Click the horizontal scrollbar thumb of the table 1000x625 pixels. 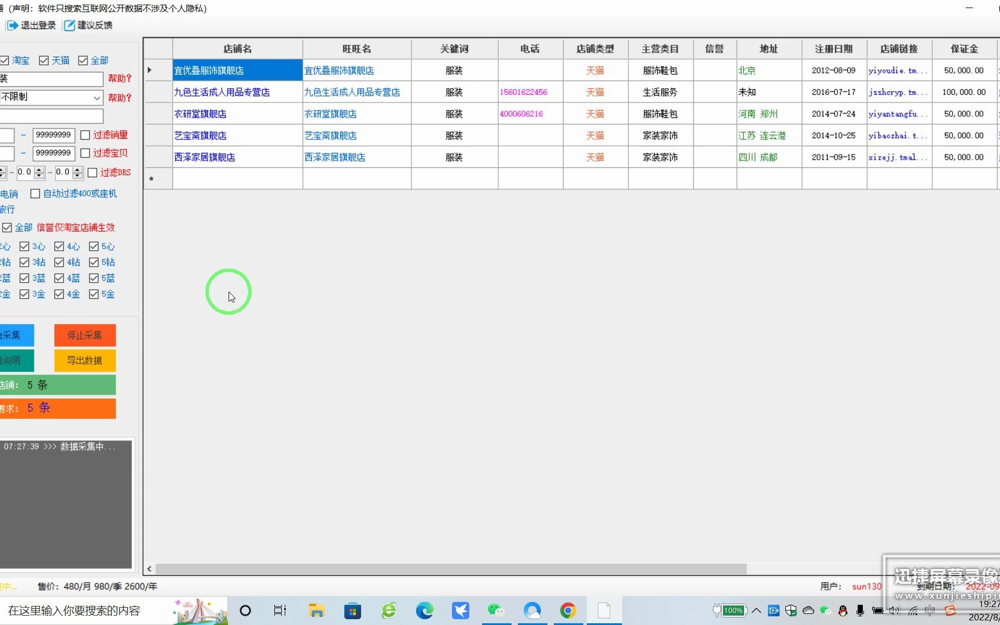[x=451, y=569]
